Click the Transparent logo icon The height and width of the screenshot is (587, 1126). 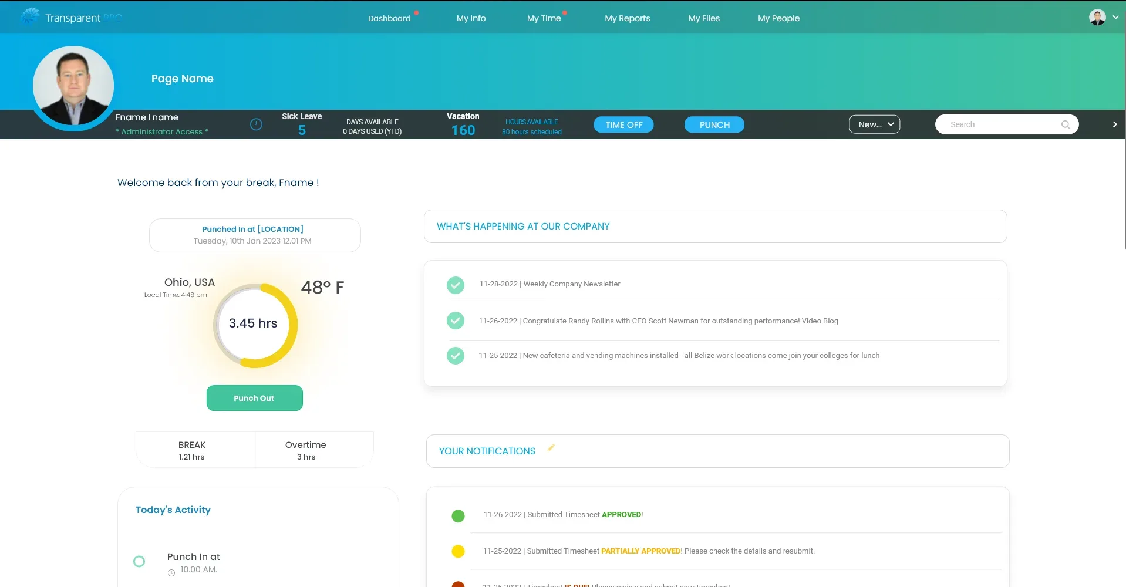(29, 17)
